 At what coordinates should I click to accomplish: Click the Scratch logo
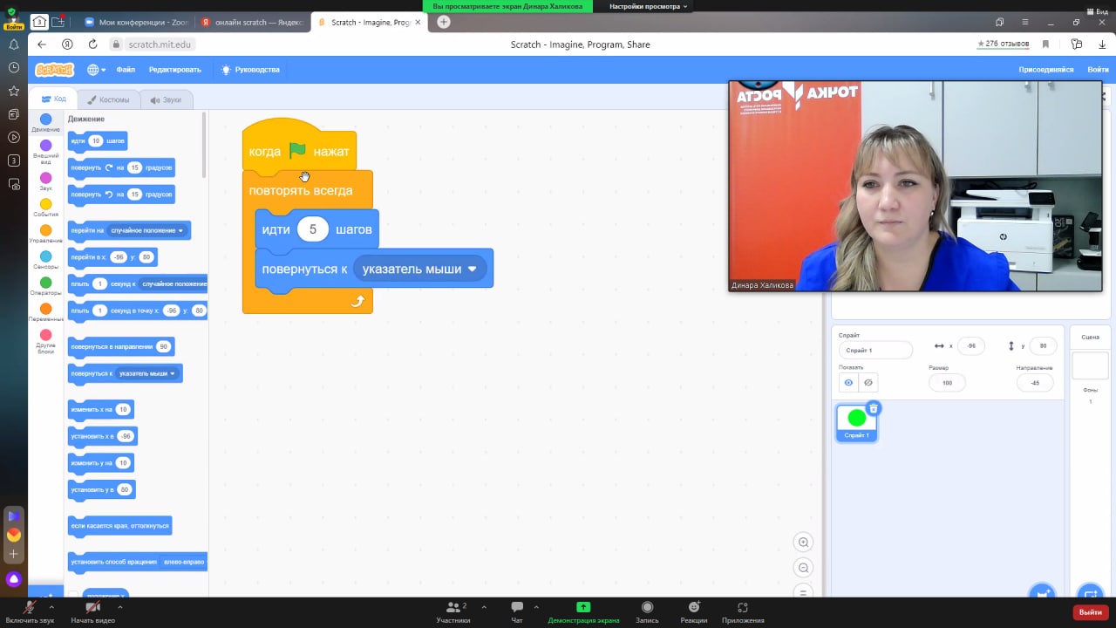(54, 70)
